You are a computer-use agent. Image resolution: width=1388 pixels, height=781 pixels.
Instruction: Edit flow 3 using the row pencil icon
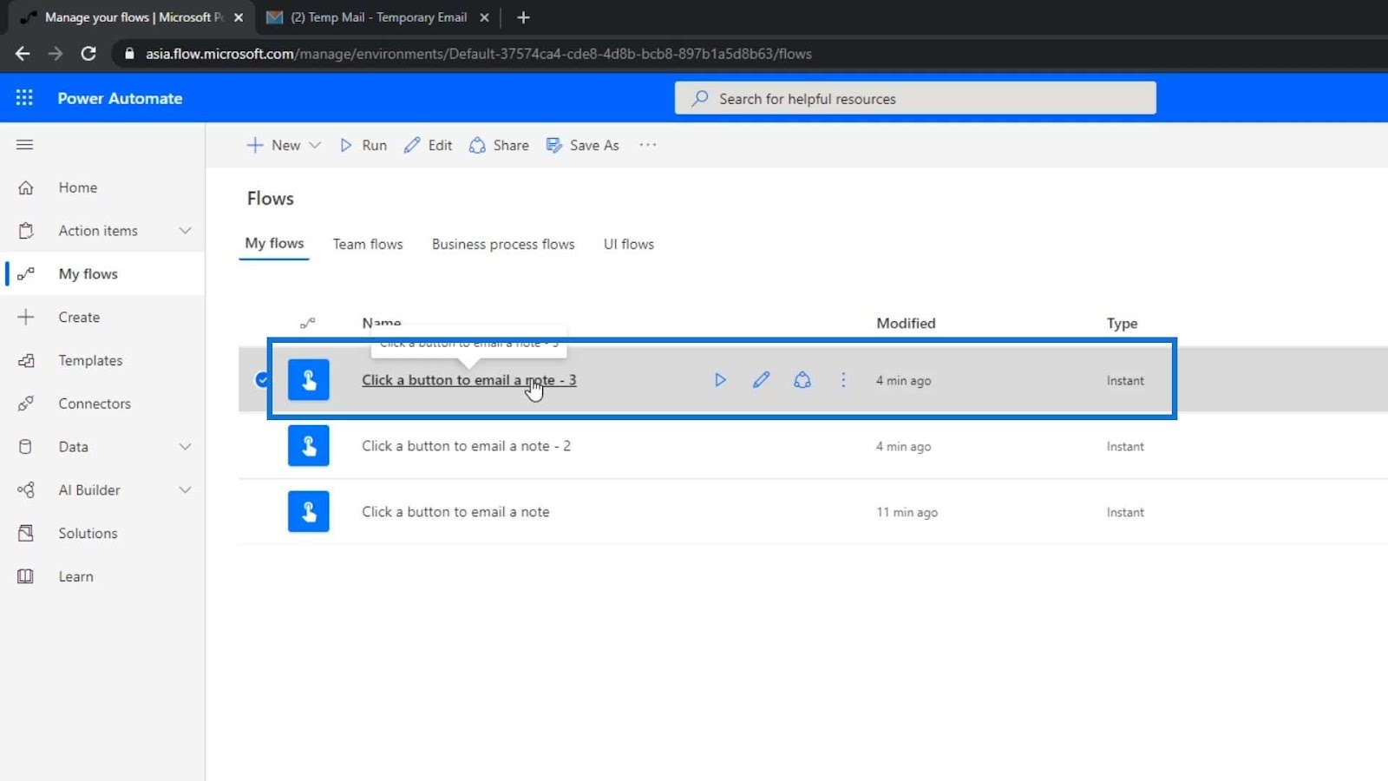click(x=761, y=380)
